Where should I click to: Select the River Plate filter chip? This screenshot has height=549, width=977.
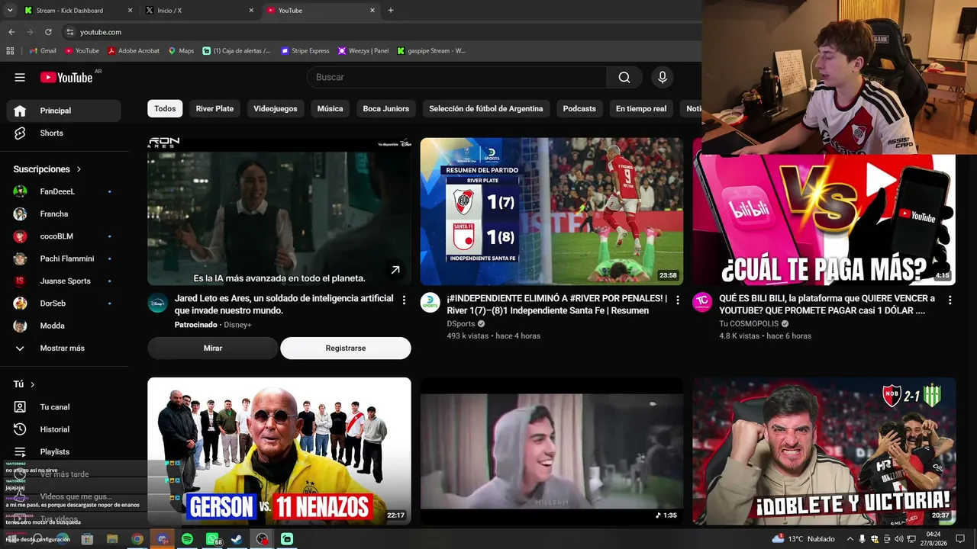[x=214, y=109]
